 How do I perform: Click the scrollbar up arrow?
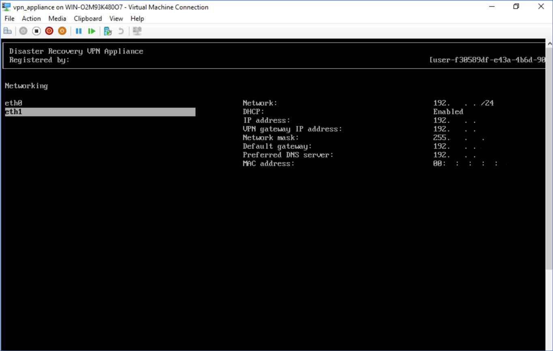[550, 43]
